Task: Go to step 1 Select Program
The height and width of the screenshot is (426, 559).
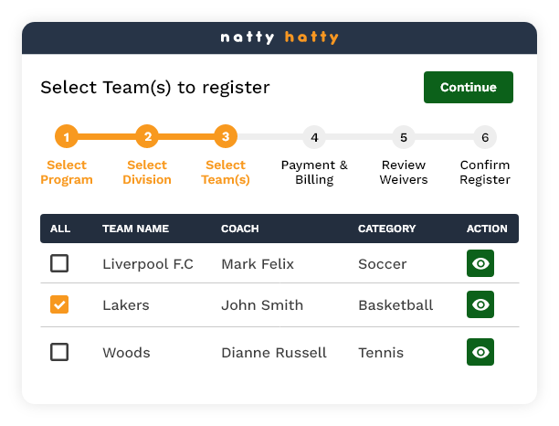Action: point(67,137)
